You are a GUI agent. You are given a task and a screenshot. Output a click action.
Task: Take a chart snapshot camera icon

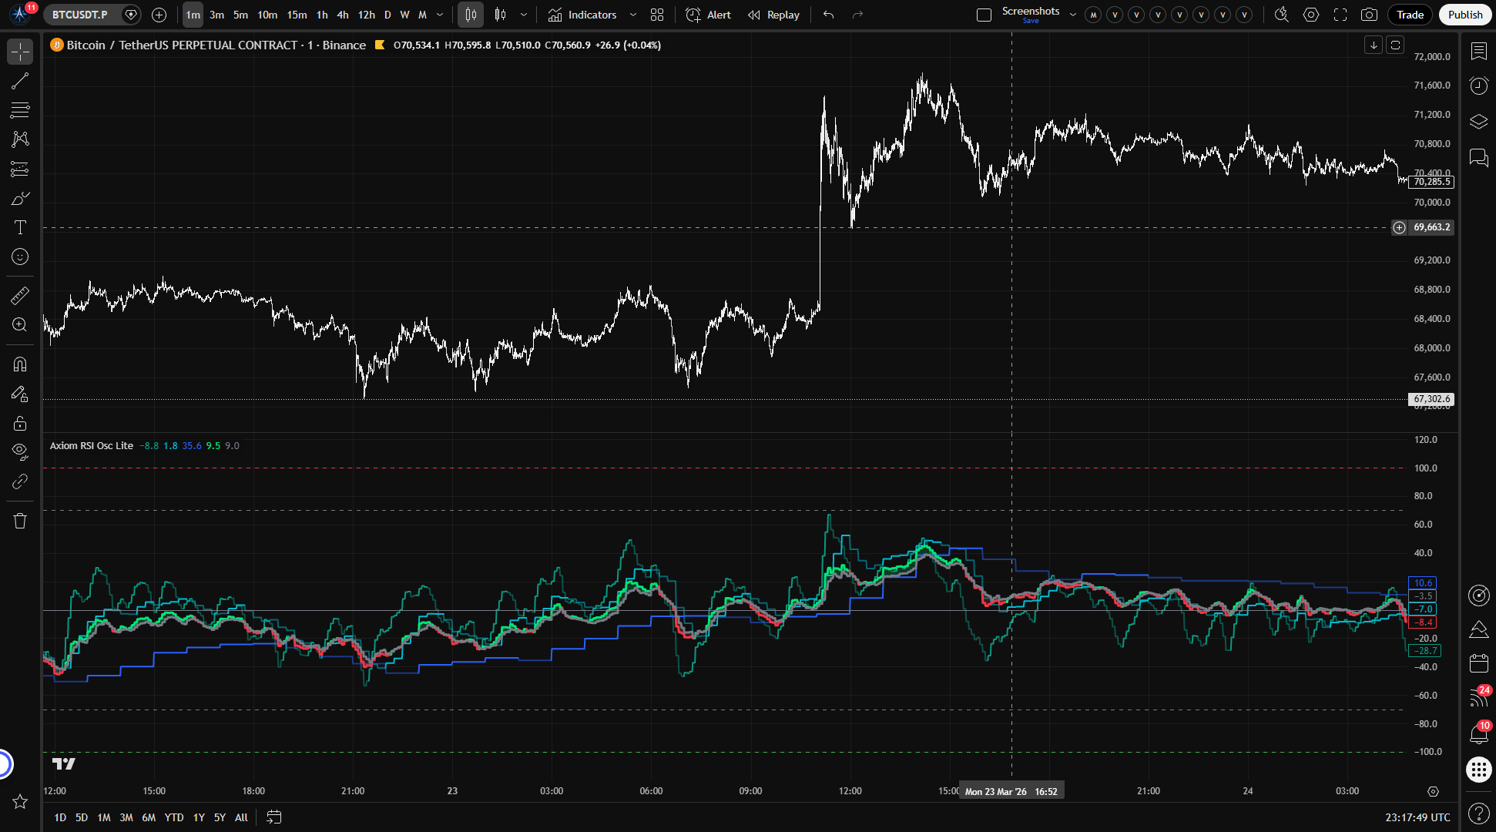1369,15
